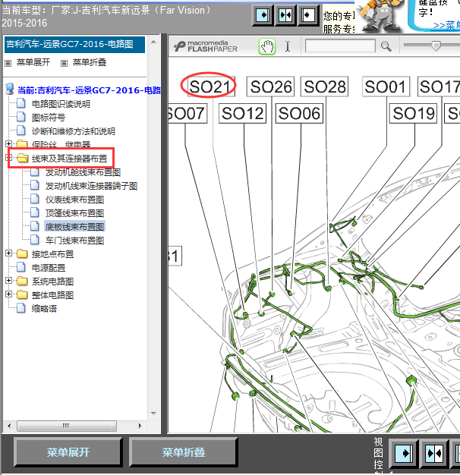The image size is (460, 475).
Task: Select the 线束及其连接器布置 folder
Action: [x=69, y=159]
